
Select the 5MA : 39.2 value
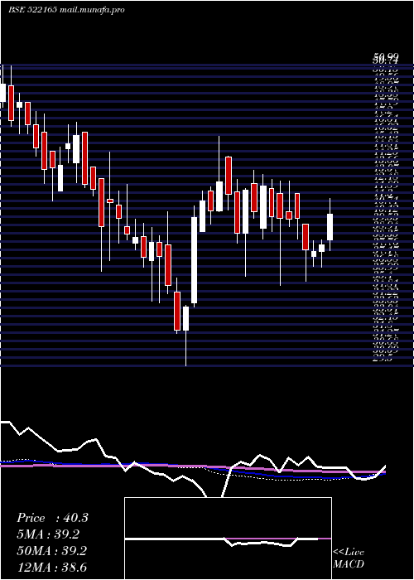tap(48, 534)
